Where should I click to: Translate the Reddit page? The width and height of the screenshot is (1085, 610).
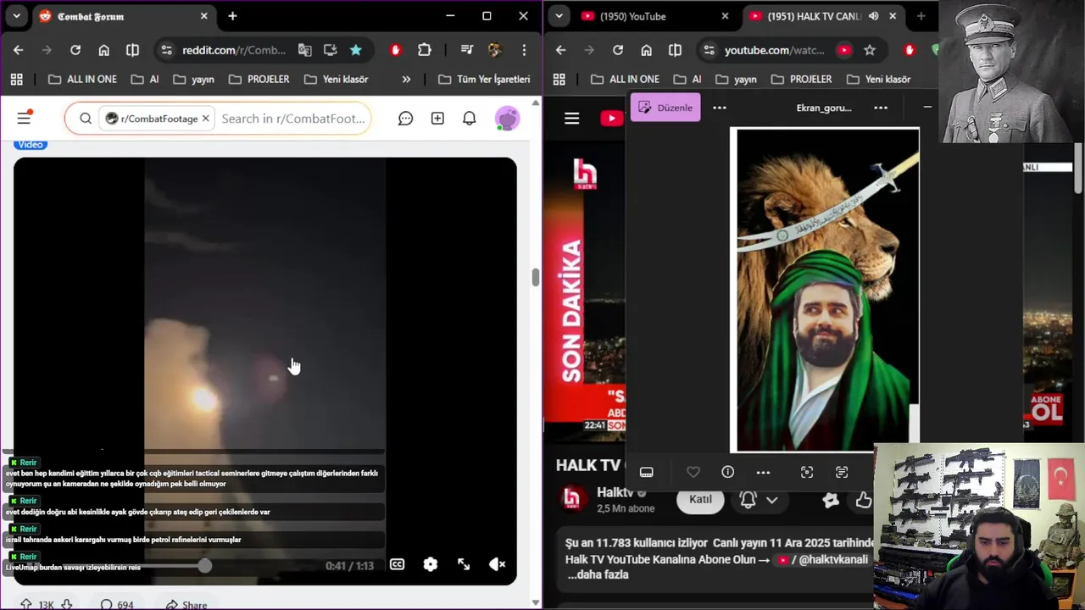(304, 50)
